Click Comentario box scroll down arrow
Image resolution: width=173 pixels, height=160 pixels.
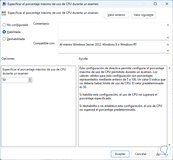(168, 38)
